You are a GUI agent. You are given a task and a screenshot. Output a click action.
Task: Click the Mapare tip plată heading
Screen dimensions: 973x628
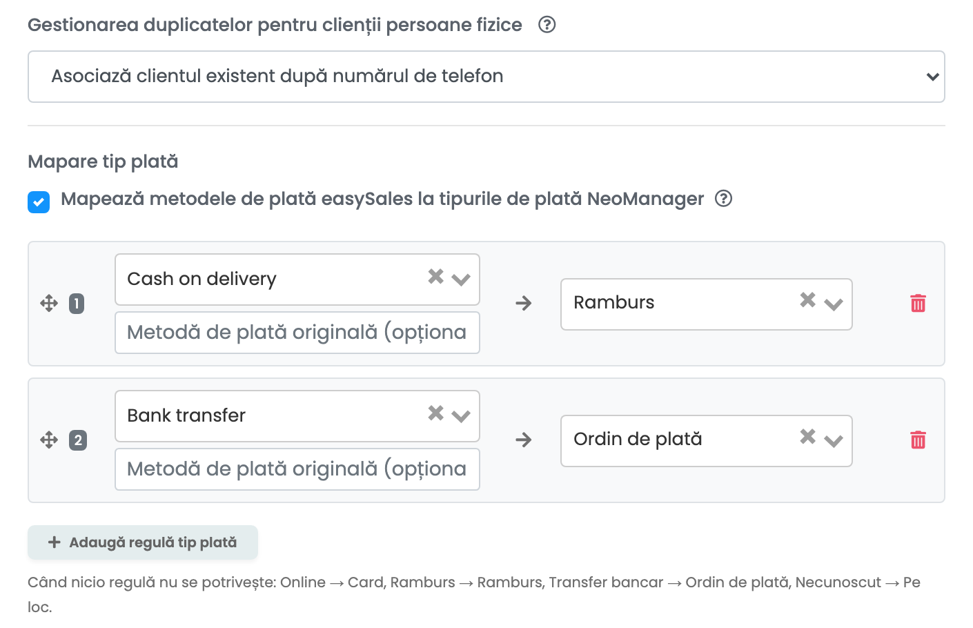(x=103, y=161)
